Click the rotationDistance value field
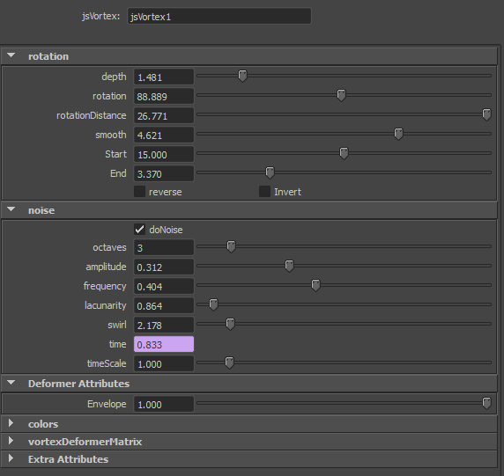Viewport: 504px width, 476px height. [164, 115]
